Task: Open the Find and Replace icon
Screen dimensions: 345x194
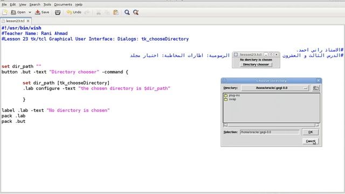Action: click(136, 12)
